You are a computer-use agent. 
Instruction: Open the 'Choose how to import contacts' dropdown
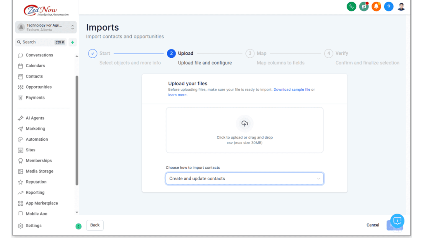pos(244,178)
